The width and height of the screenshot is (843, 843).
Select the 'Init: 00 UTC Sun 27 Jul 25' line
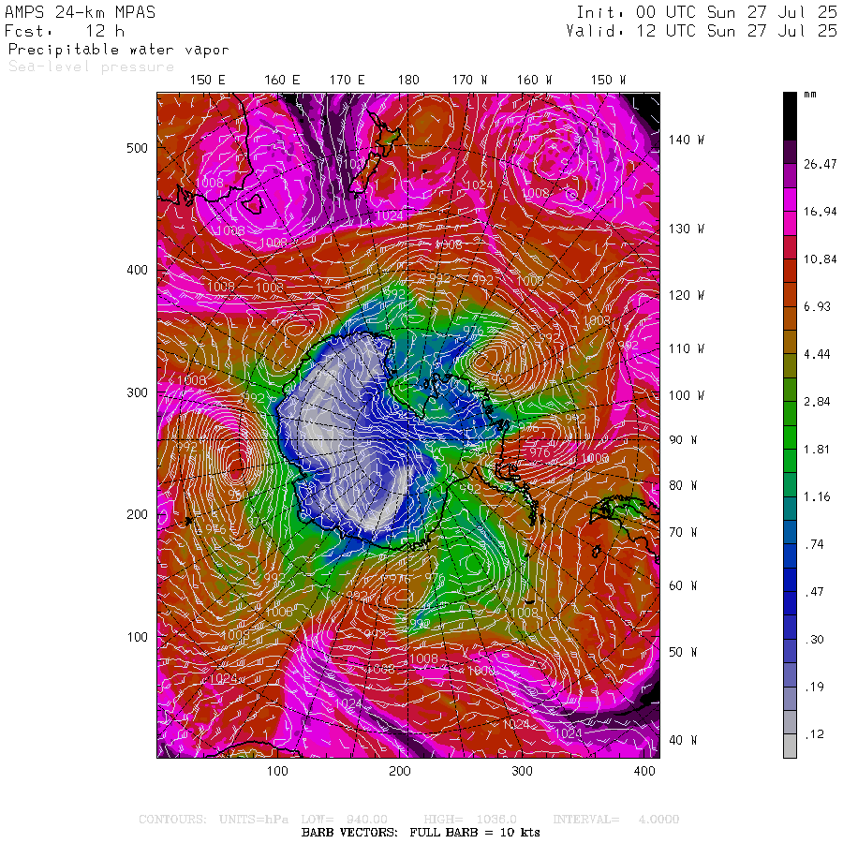click(707, 12)
